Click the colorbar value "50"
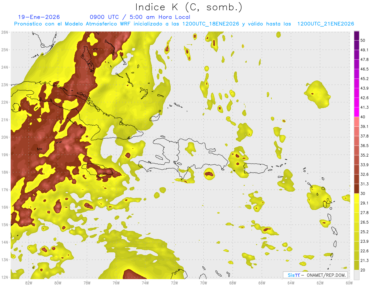Image resolution: width=371 pixels, height=287 pixels. (363, 40)
